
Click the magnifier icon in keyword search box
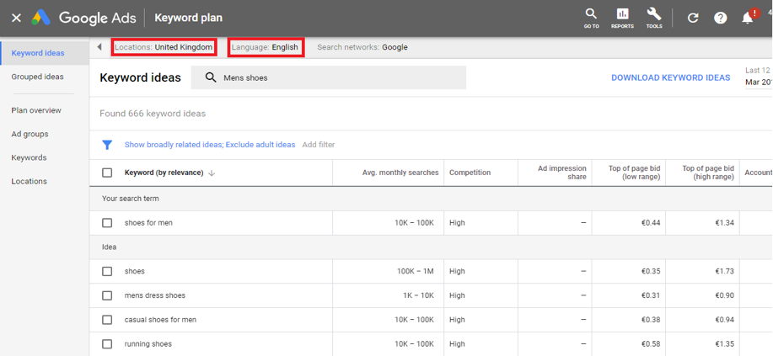click(x=211, y=77)
